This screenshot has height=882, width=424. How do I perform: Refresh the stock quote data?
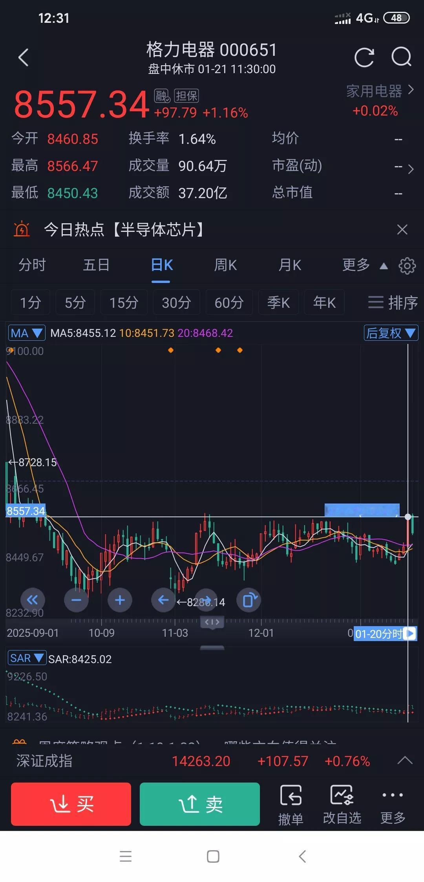coord(364,57)
